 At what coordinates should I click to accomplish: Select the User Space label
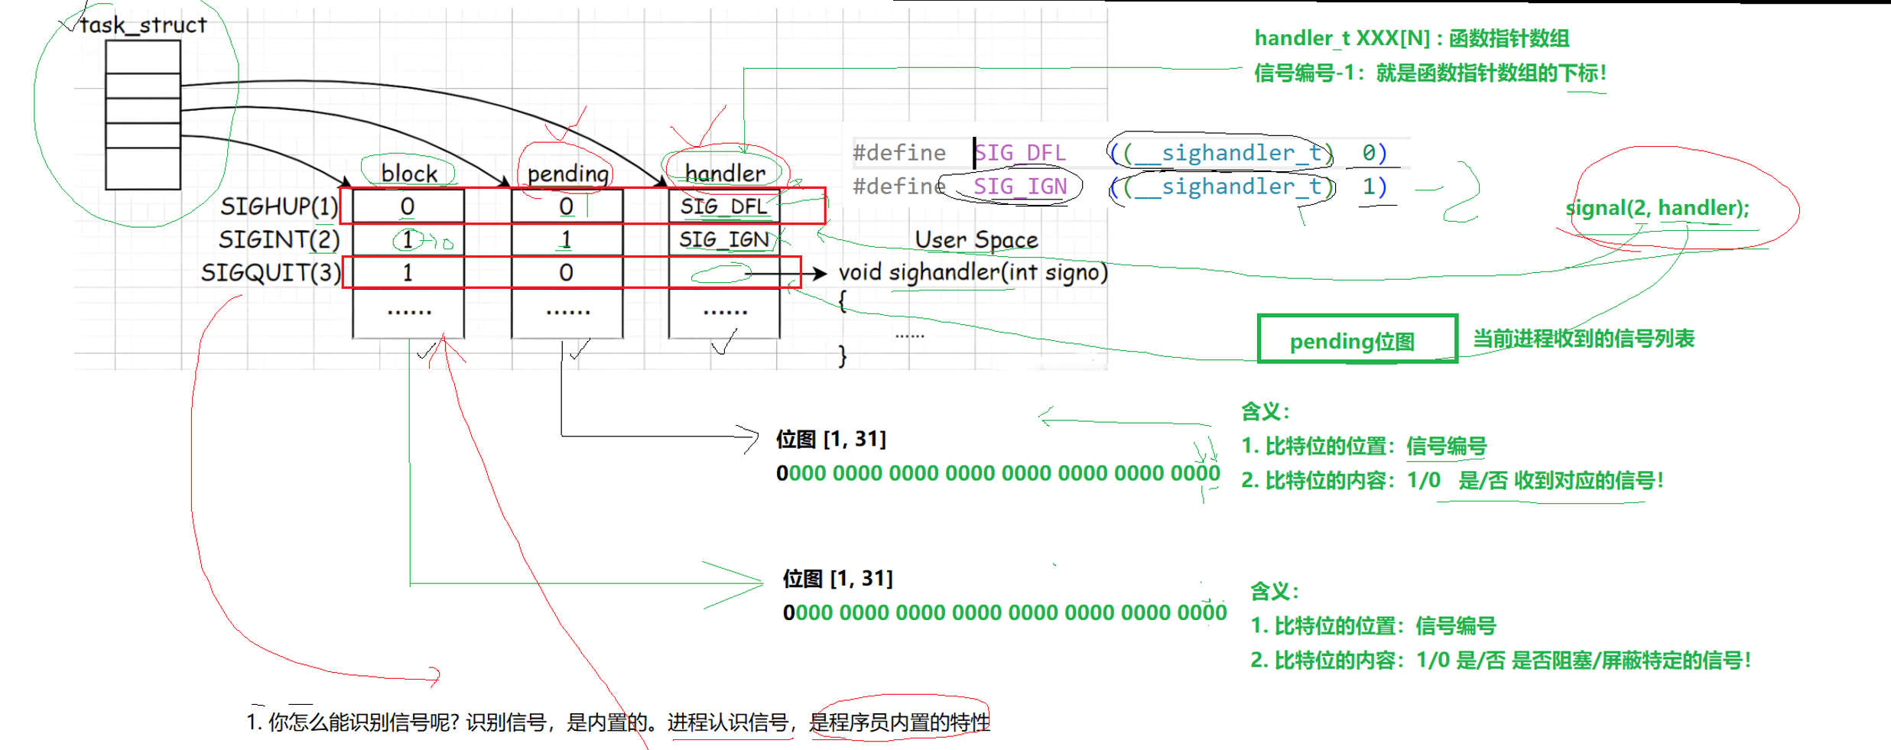(x=977, y=239)
